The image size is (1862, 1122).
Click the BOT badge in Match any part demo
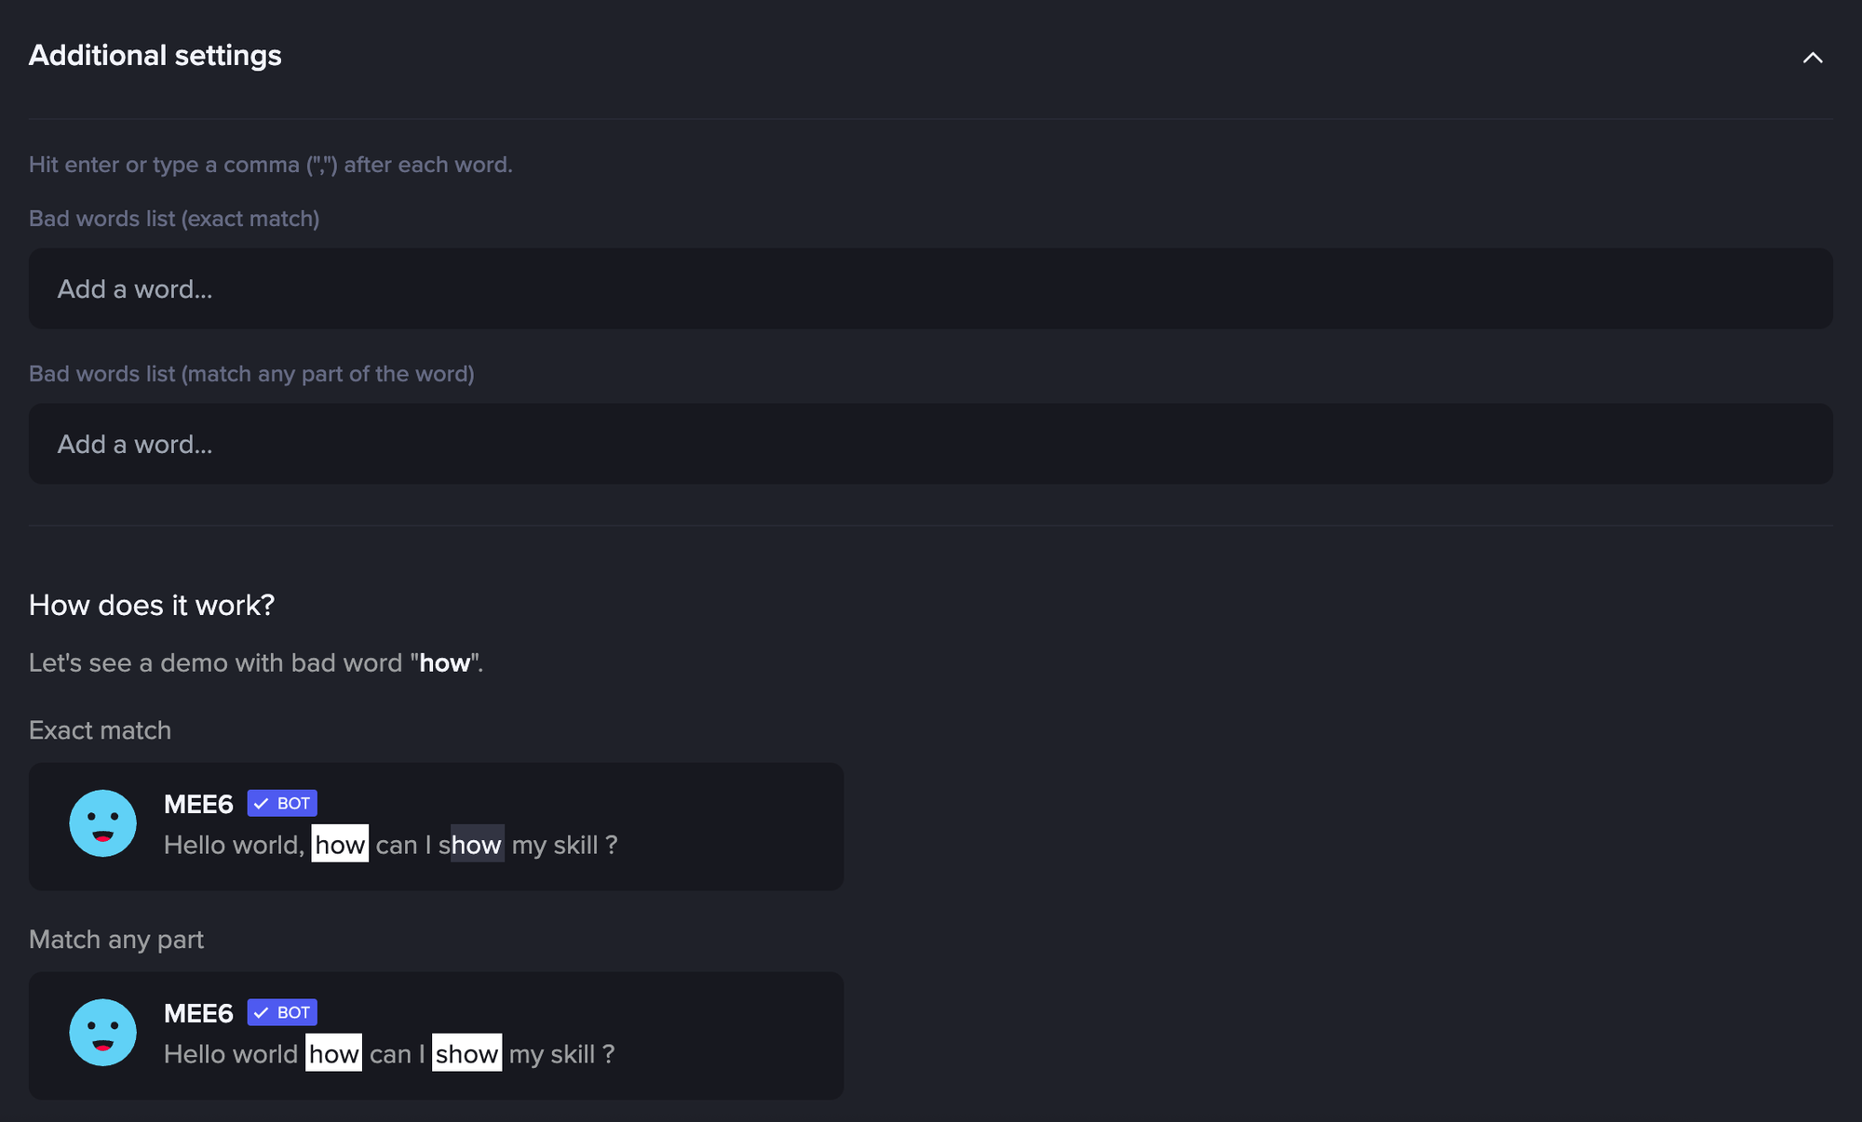click(282, 1012)
